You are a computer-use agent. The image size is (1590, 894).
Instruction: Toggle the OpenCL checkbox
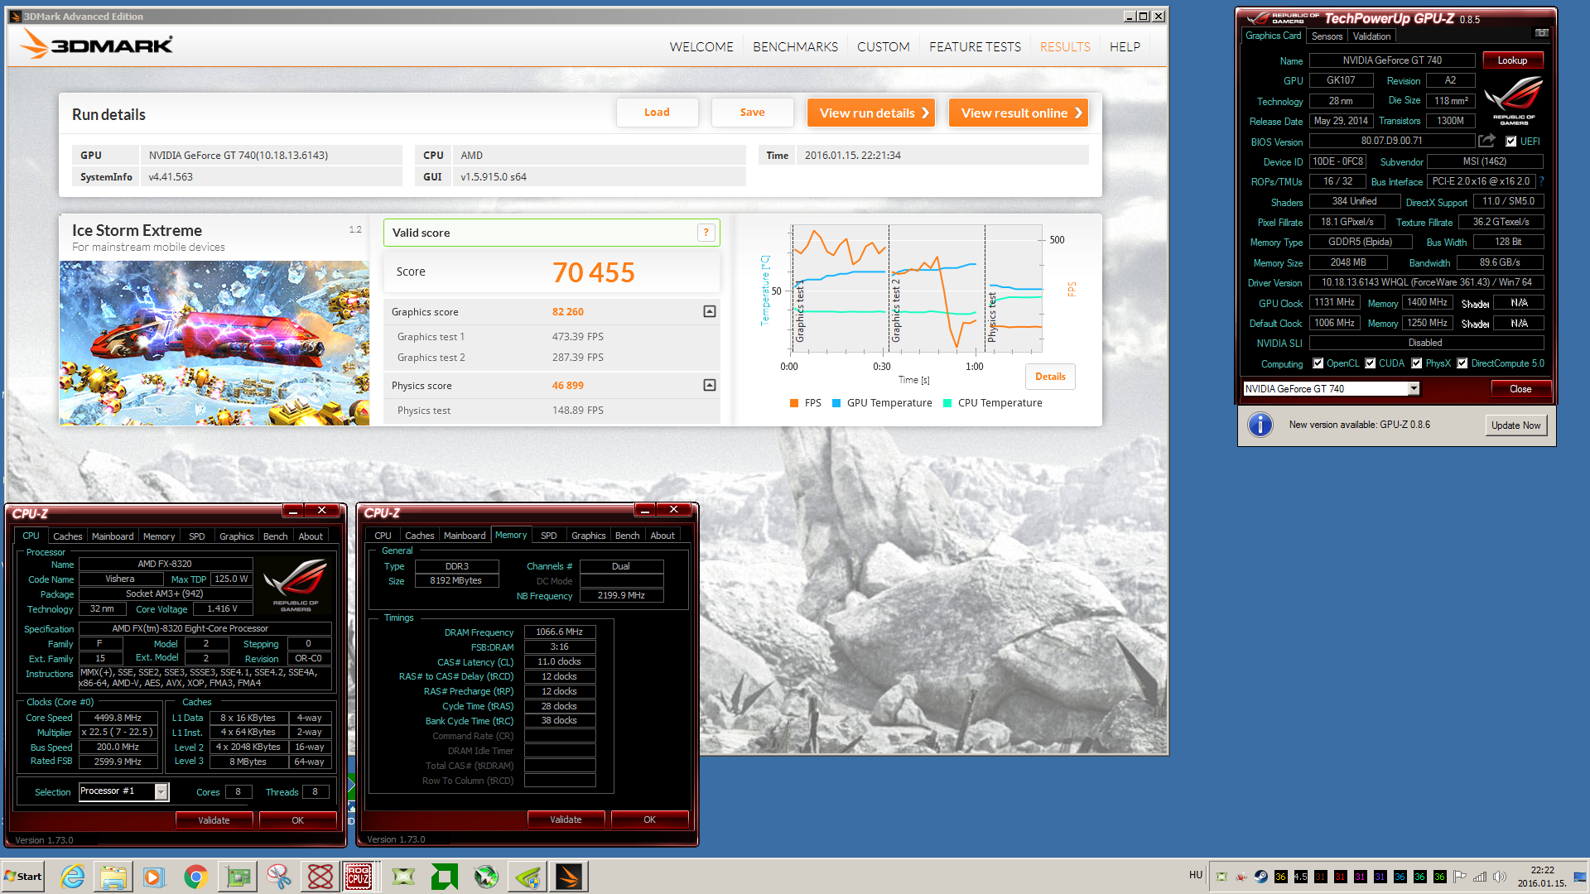pyautogui.click(x=1318, y=363)
